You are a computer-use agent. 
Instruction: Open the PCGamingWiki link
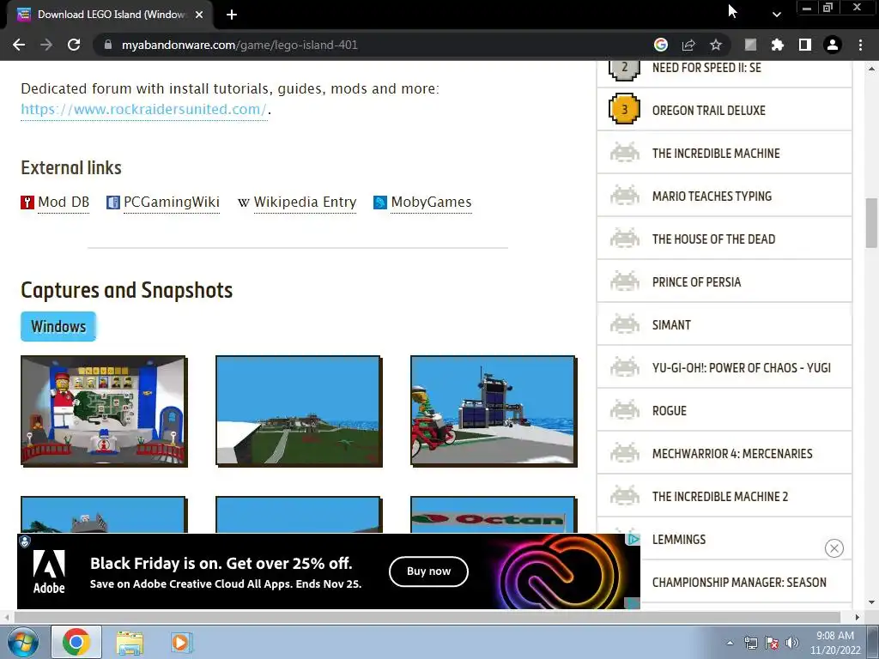pyautogui.click(x=171, y=203)
